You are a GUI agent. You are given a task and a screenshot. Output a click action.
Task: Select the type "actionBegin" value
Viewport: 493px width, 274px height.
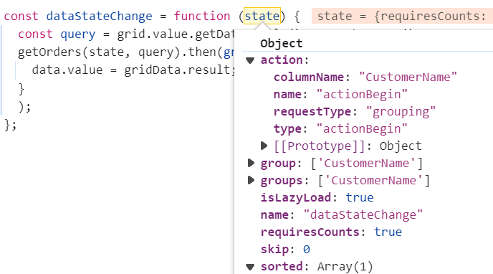[362, 128]
